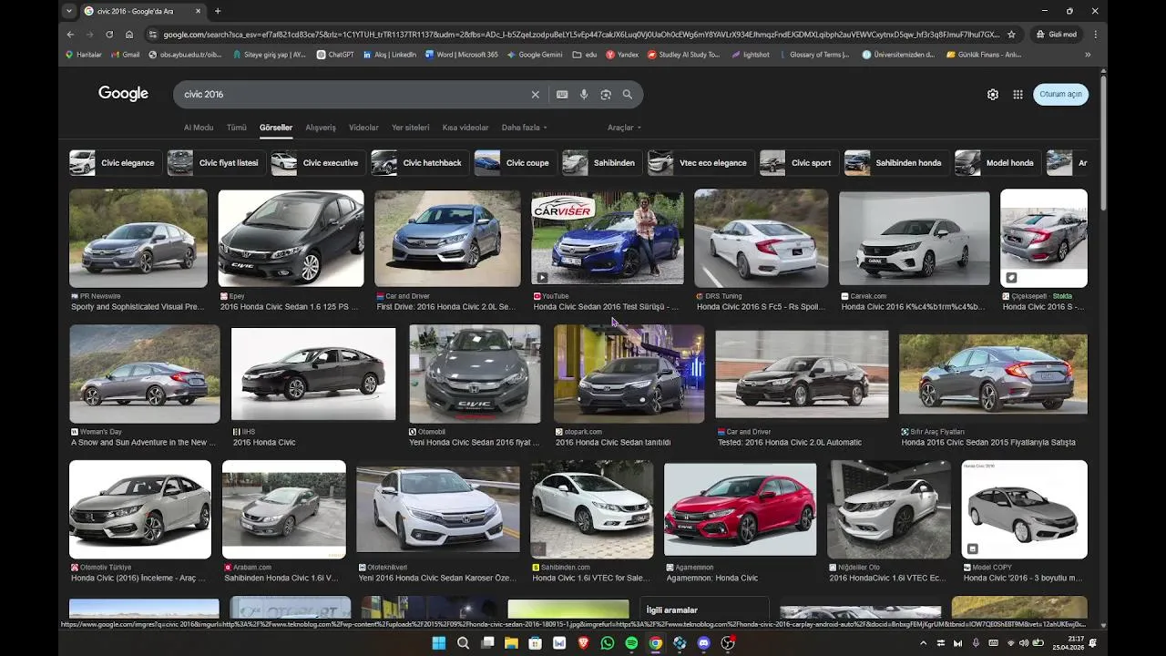
Task: Select the Civic sport chip
Action: pos(799,163)
